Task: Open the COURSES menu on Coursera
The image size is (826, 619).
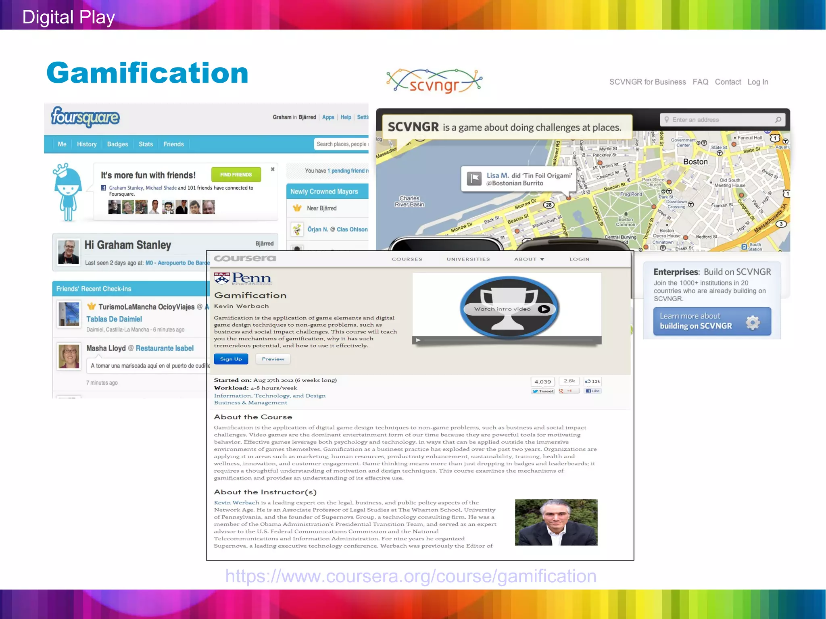Action: coord(407,259)
